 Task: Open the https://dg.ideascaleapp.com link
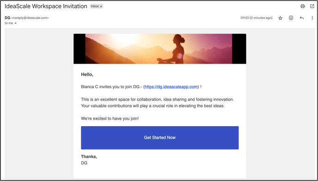pos(171,87)
